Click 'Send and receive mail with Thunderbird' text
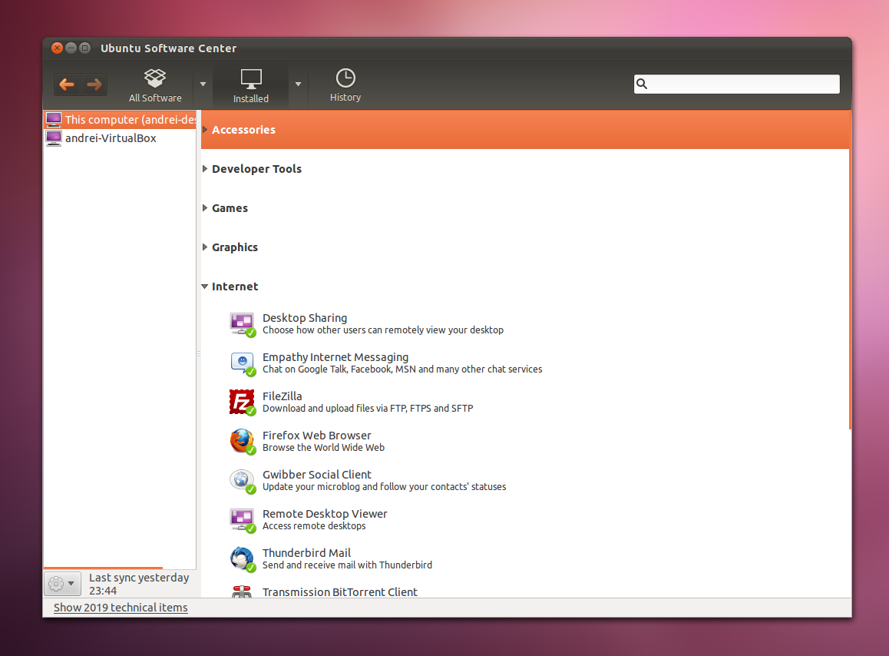Image resolution: width=889 pixels, height=656 pixels. [x=347, y=565]
